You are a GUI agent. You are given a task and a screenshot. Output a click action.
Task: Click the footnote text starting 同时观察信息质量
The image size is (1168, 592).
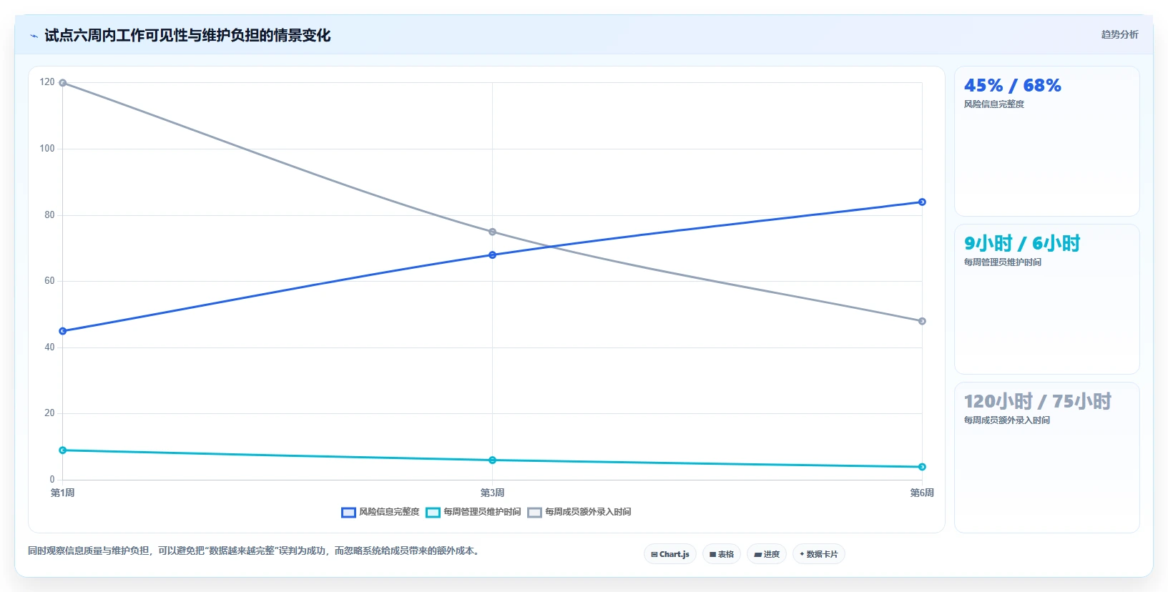pyautogui.click(x=255, y=551)
